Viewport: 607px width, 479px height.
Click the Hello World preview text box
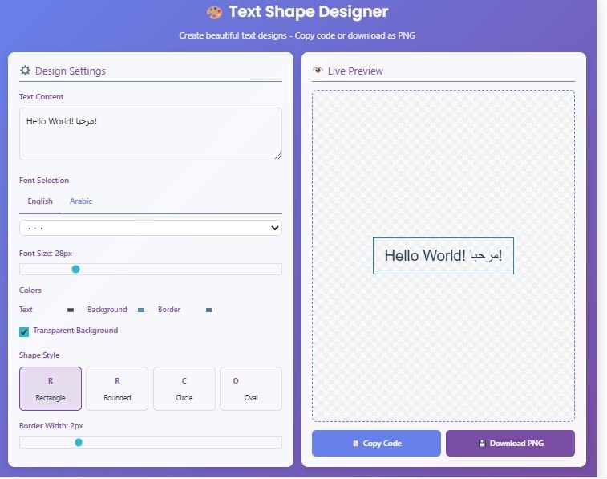(443, 256)
